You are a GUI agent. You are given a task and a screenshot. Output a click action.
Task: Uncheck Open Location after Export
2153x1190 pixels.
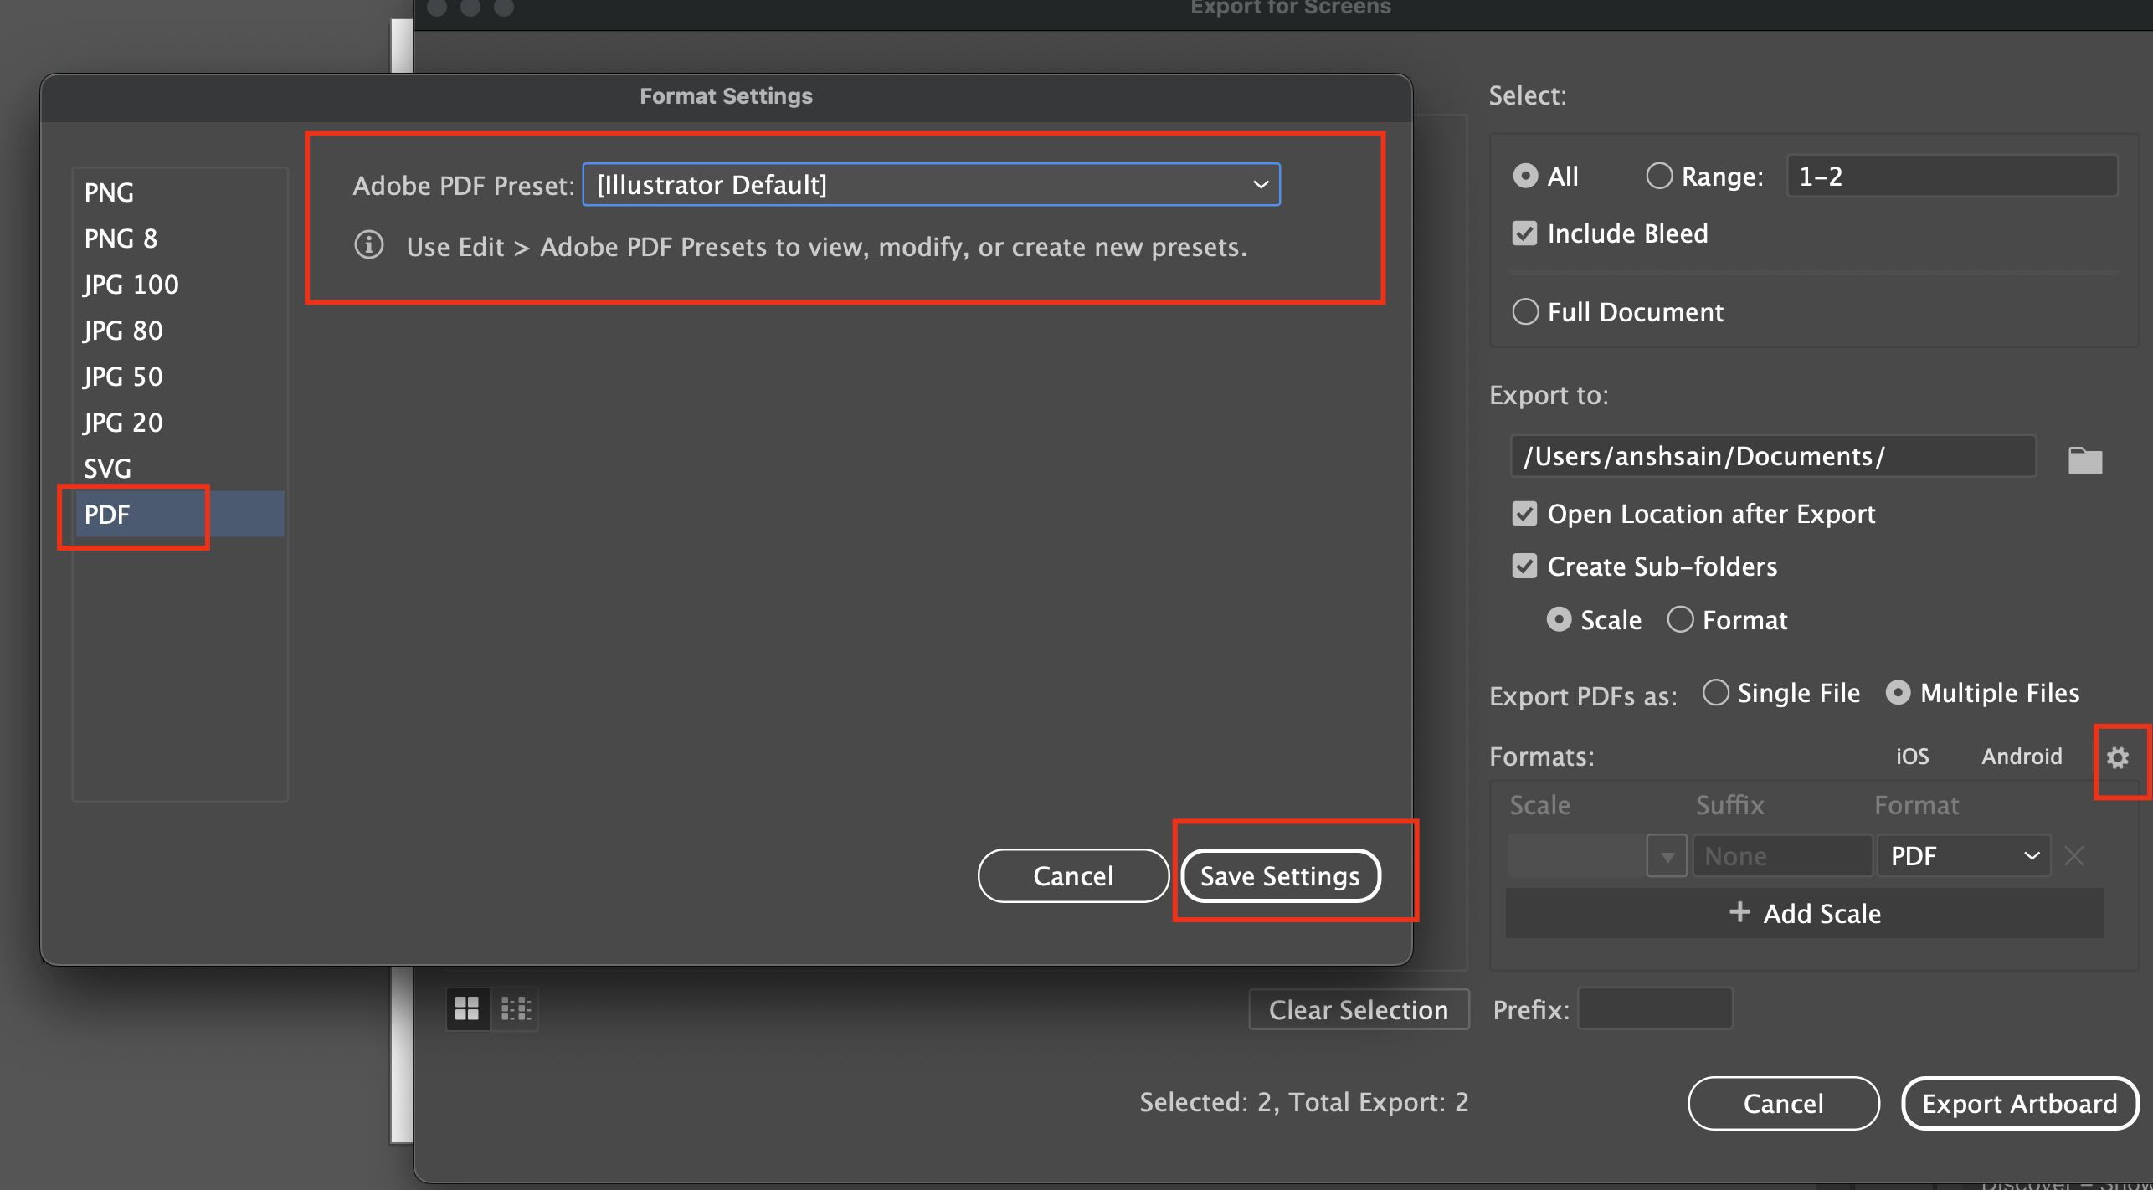1525,514
